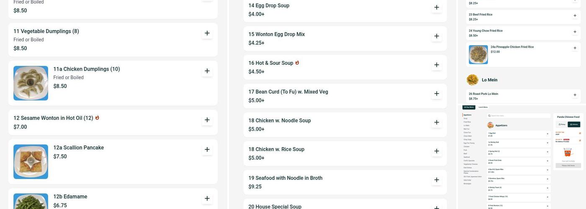586x209 pixels.
Task: Add 14 Egg Drop Soup to cart
Action: (437, 8)
